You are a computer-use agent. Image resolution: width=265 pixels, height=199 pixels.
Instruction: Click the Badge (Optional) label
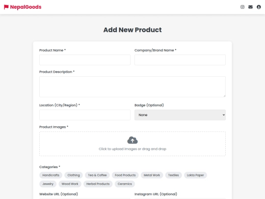[x=149, y=105]
